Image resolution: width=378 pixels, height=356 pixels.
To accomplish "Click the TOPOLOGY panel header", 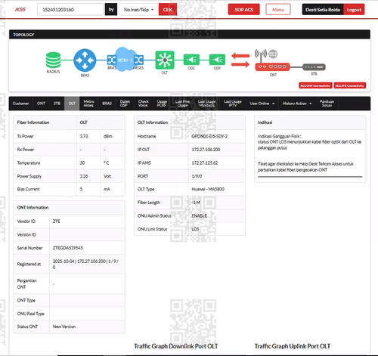I will pos(190,35).
